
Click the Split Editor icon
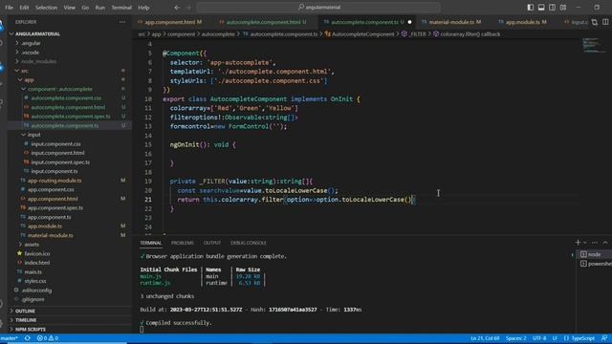coord(605,22)
